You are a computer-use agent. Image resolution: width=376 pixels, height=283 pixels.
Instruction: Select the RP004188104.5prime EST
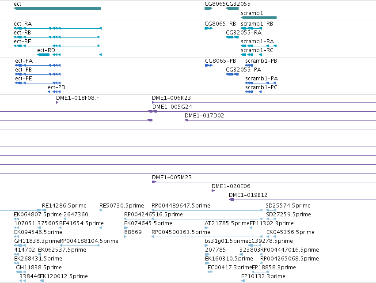click(80, 245)
